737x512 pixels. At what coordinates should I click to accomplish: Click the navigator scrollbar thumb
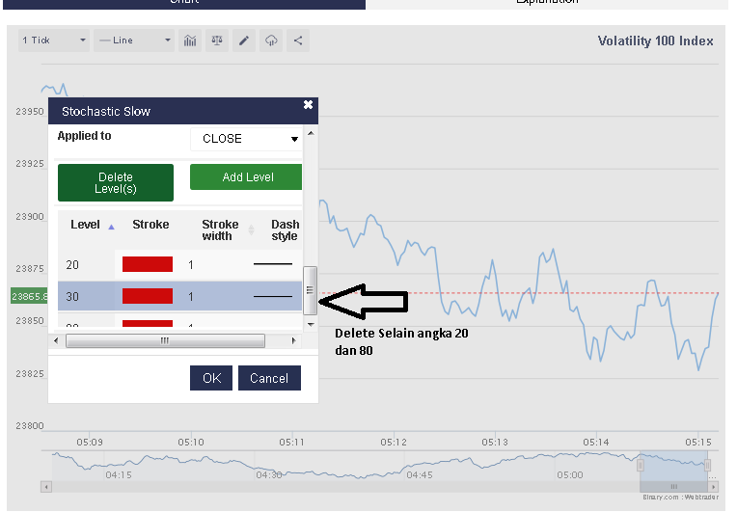674,487
